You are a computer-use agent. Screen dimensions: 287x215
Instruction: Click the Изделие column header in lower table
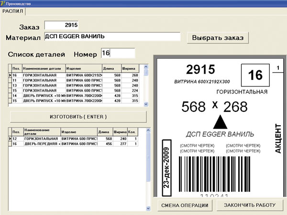pyautogui.click(x=79, y=132)
